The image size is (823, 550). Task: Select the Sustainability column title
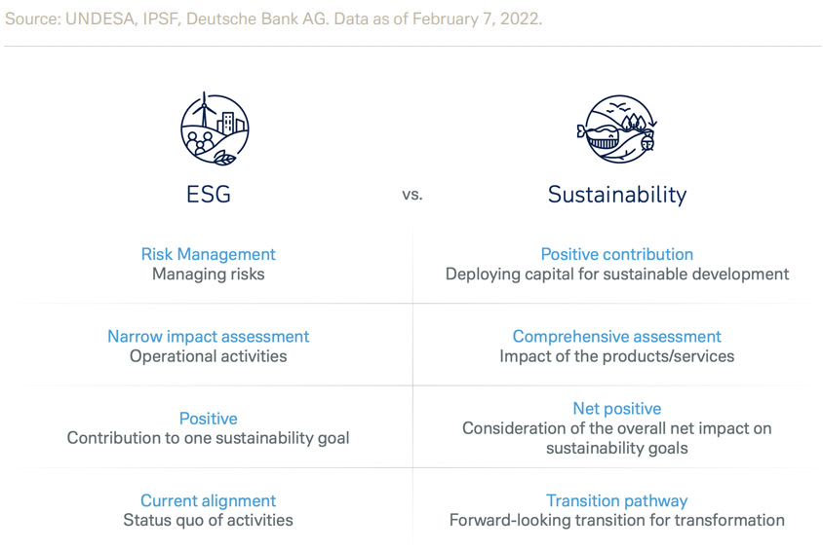point(616,194)
